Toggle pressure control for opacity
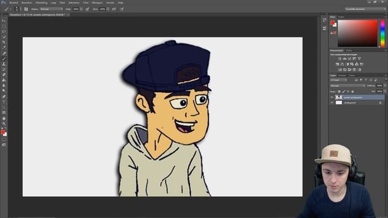 87,9
